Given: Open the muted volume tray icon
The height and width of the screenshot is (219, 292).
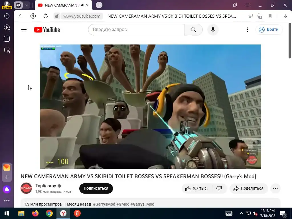Looking at the screenshot, I should [x=255, y=213].
